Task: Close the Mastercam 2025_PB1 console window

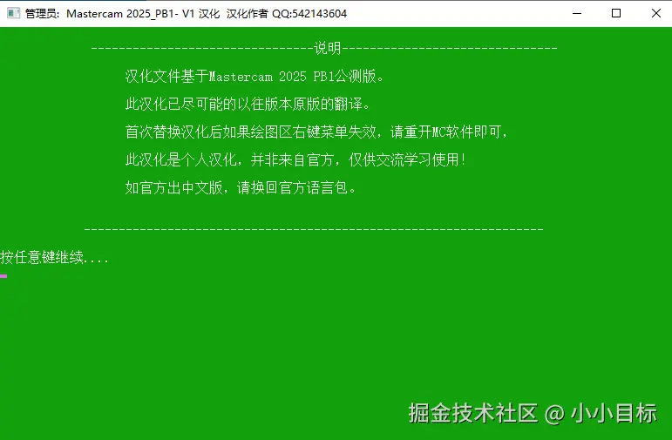Action: [x=655, y=13]
